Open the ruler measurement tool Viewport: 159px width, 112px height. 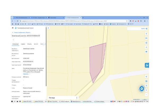146,38
